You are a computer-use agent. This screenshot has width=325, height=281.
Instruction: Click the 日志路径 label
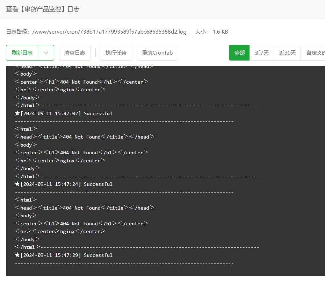[18, 32]
